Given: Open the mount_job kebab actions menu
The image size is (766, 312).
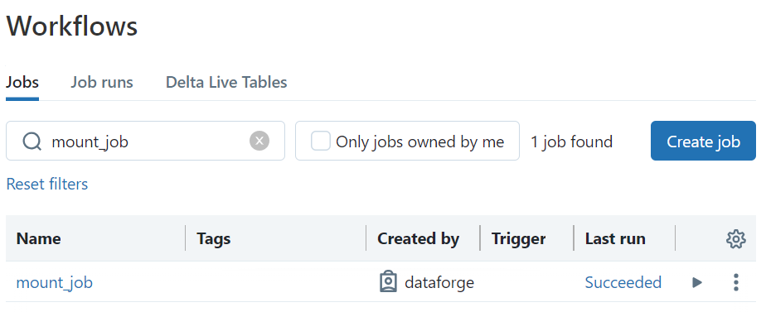Looking at the screenshot, I should (735, 282).
